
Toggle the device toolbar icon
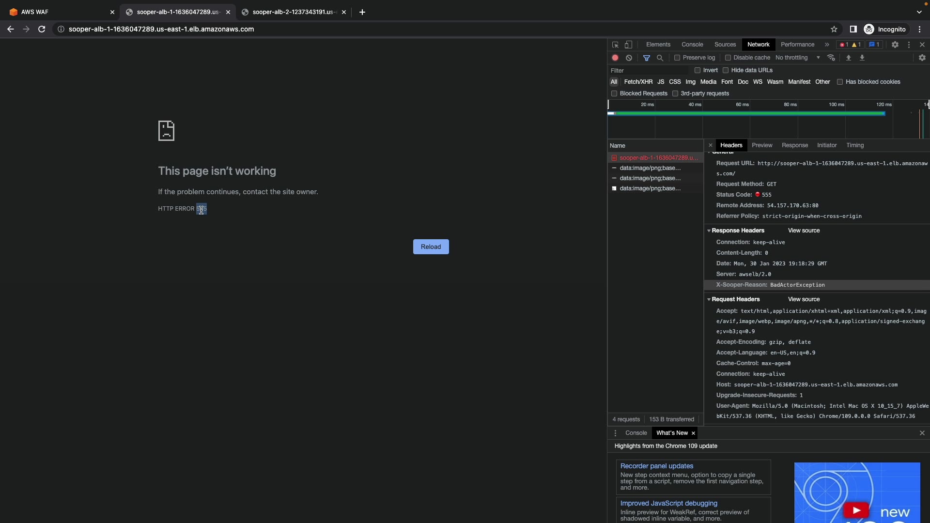click(x=628, y=45)
